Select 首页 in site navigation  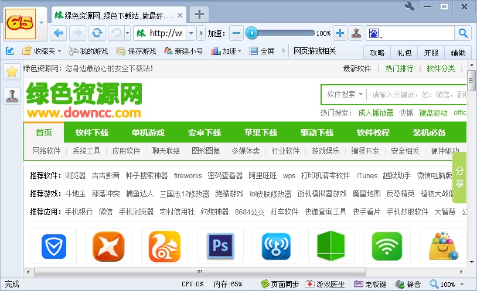tap(44, 133)
